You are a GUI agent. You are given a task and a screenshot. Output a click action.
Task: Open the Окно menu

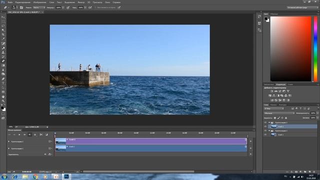click(x=107, y=2)
